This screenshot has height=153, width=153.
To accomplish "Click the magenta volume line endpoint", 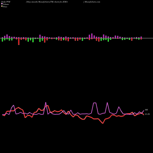I will point(144,111).
